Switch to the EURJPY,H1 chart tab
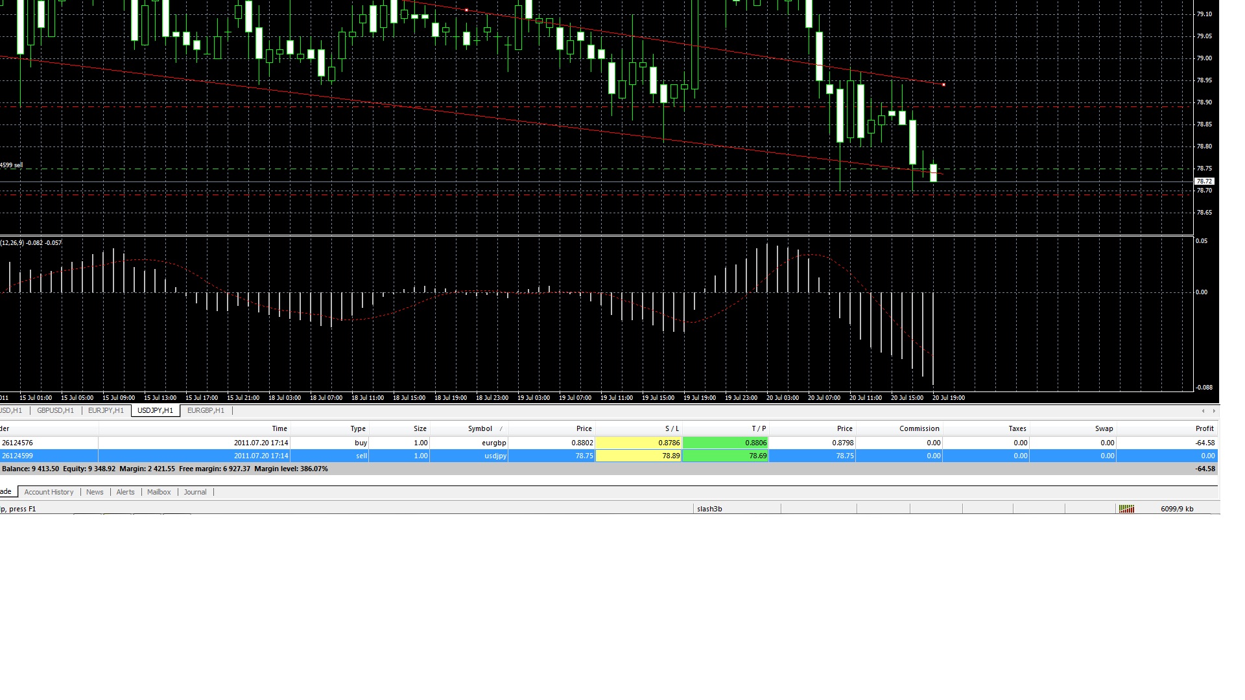 pos(106,410)
